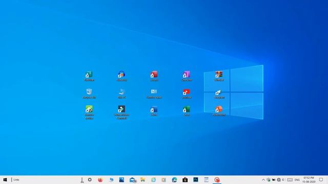Open the Publisher desktop shortcut
Screen dimensions: 328x184
89,76
